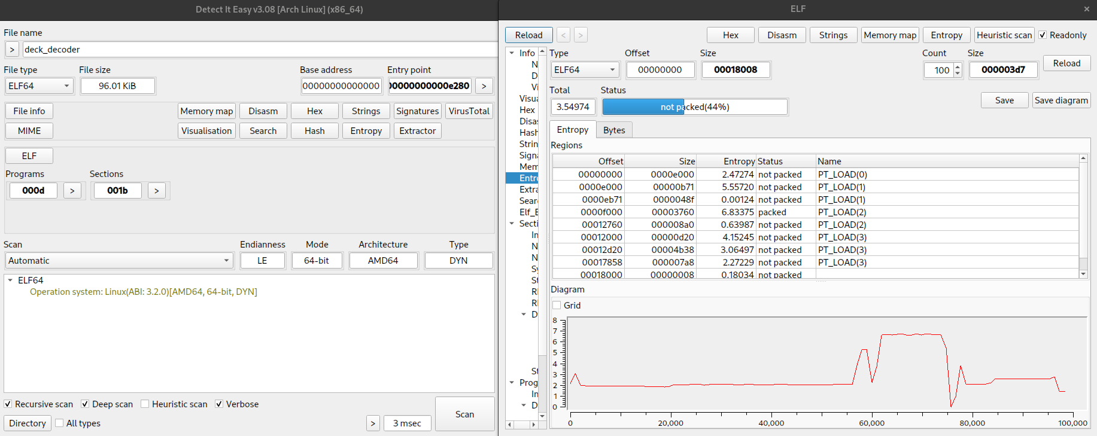Click the Total 3.54974 field

pos(573,107)
